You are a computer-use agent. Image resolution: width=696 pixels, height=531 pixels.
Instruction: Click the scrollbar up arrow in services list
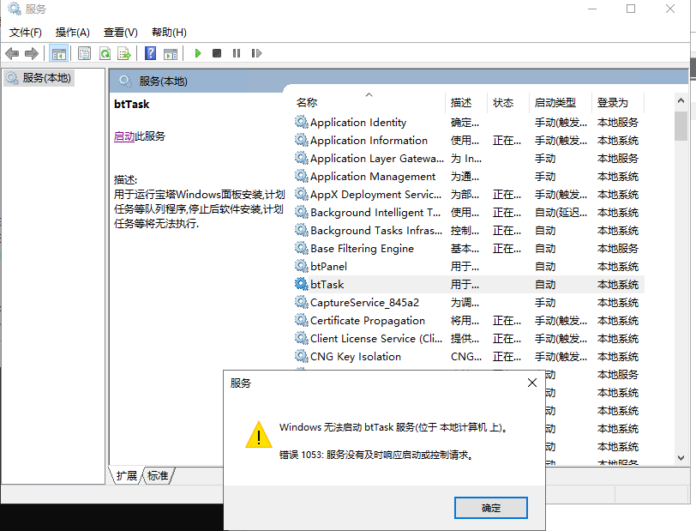(681, 101)
